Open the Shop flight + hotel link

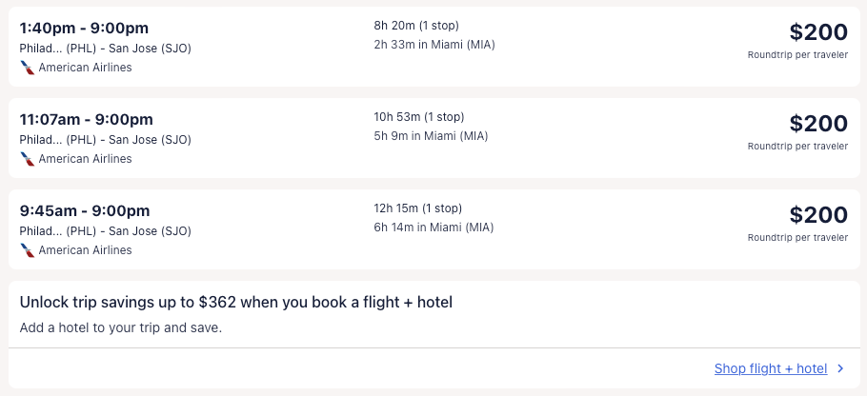770,368
